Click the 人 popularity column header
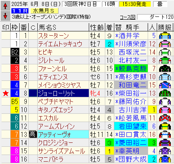174x164 pixels. click(x=152, y=27)
